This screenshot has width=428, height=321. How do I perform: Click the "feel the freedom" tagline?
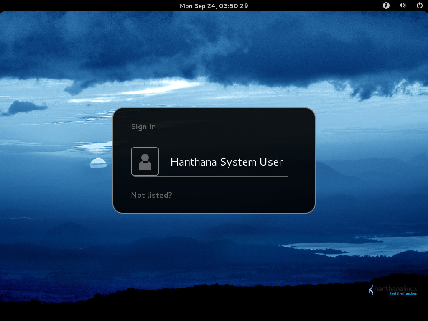pos(403,293)
